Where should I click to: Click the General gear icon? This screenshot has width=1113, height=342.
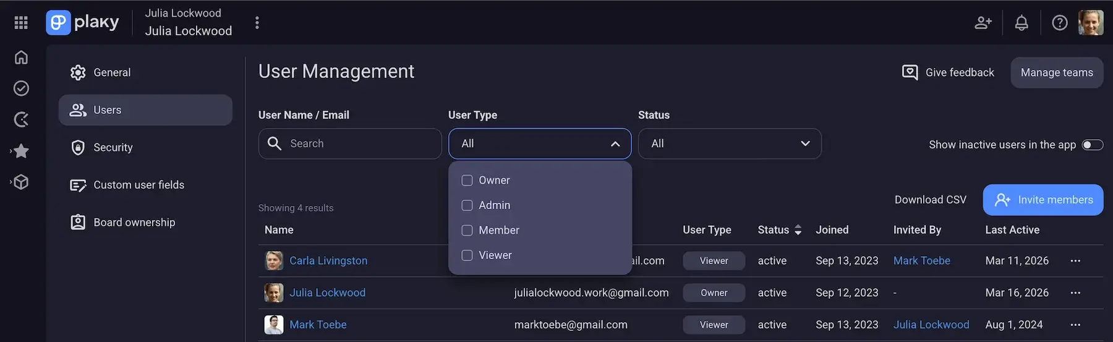pyautogui.click(x=78, y=72)
